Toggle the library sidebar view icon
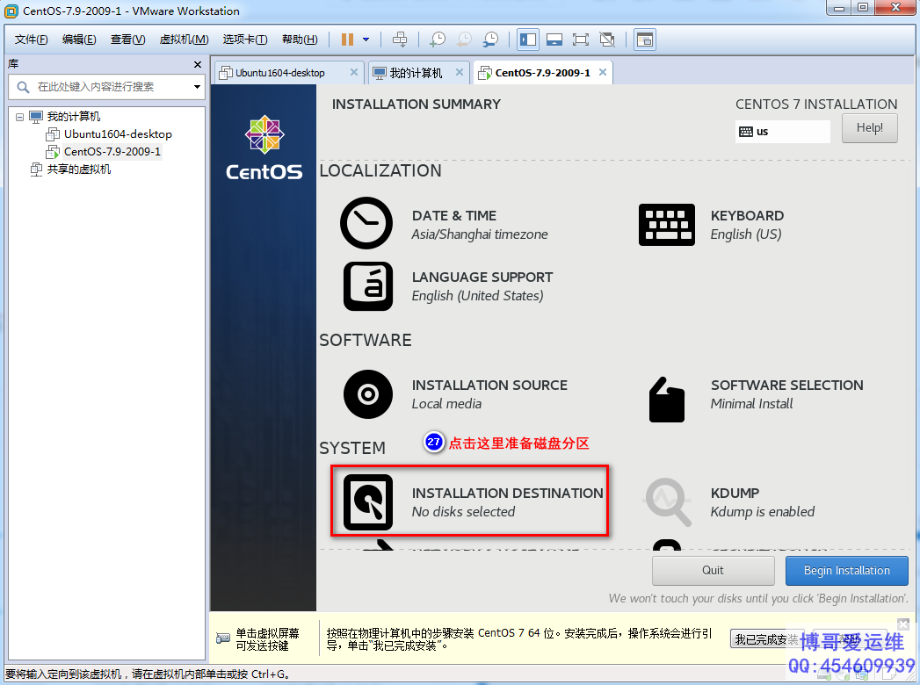920x685 pixels. (528, 40)
